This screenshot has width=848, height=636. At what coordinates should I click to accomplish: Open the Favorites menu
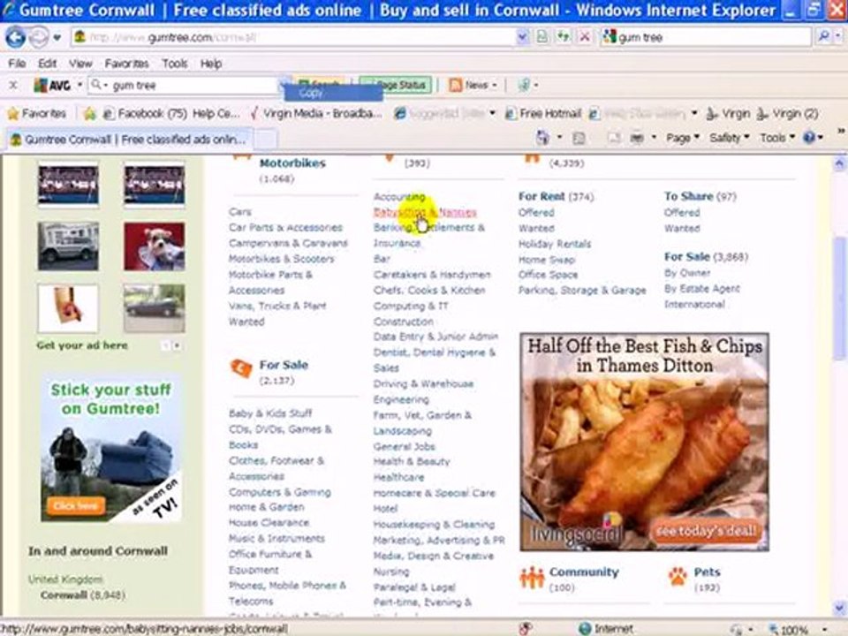coord(126,64)
